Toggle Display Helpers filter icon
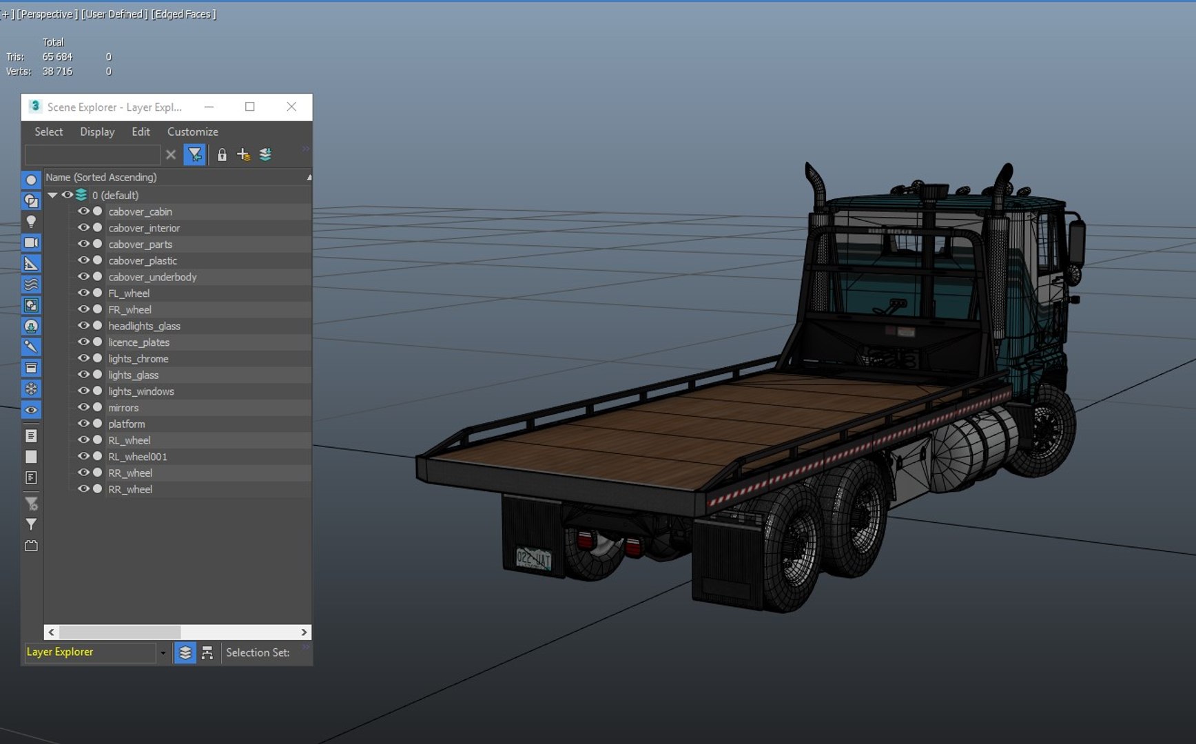 click(x=31, y=263)
